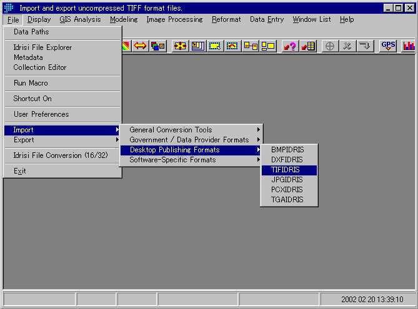Expand Government / Data Provider Formats submenu
Viewport: 418px width, 309px height.
(191, 140)
